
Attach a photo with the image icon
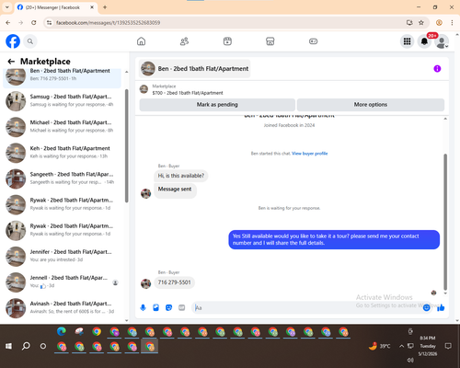(155, 307)
